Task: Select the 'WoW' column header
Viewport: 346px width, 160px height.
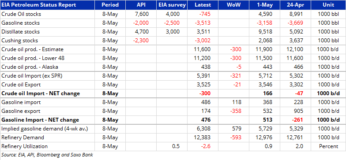Action: click(234, 5)
